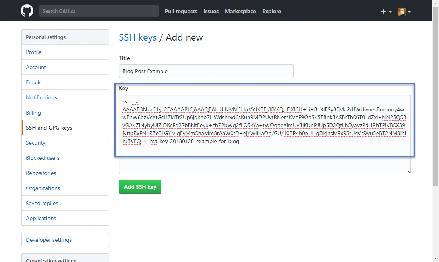Click the GitHub Octocat logo

coord(27,11)
